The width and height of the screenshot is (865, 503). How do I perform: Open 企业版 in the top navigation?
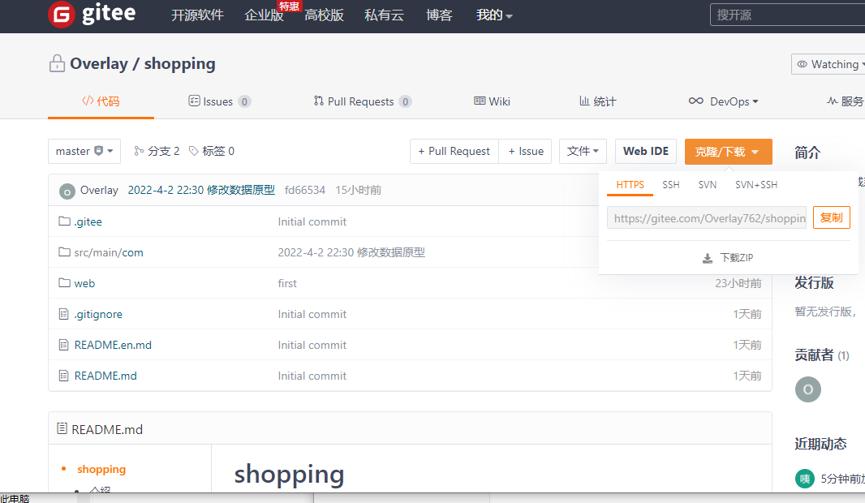[x=265, y=15]
